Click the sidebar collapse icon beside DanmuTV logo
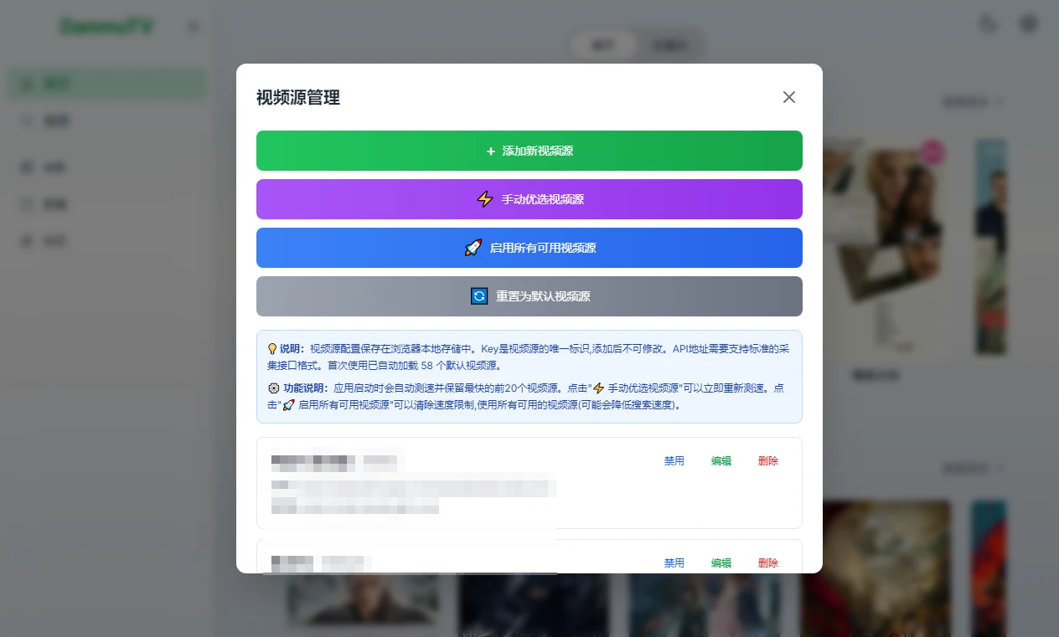This screenshot has width=1059, height=637. [194, 27]
